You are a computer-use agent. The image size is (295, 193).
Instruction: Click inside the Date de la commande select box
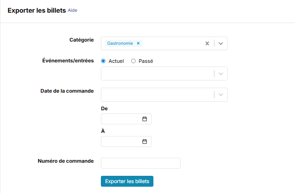click(156, 94)
